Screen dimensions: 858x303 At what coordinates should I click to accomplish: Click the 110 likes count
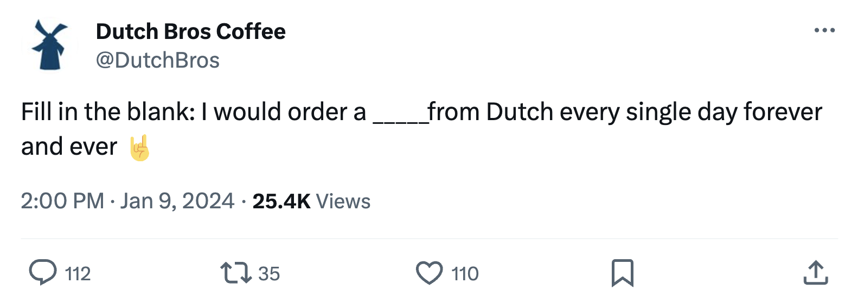(x=465, y=274)
